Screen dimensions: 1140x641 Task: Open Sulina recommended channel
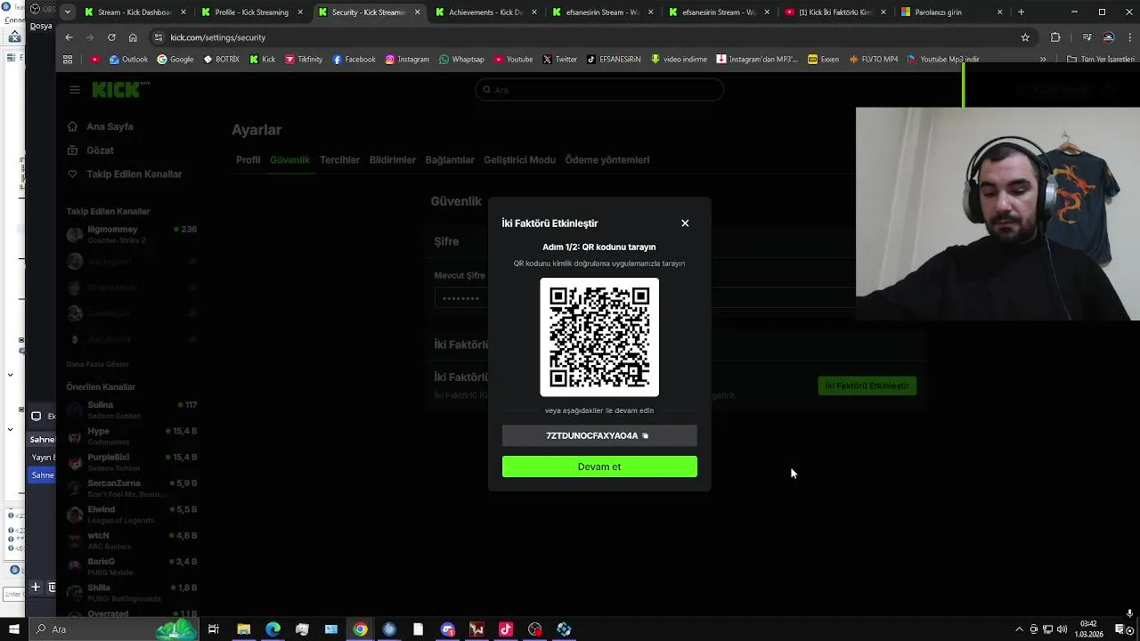coord(132,410)
